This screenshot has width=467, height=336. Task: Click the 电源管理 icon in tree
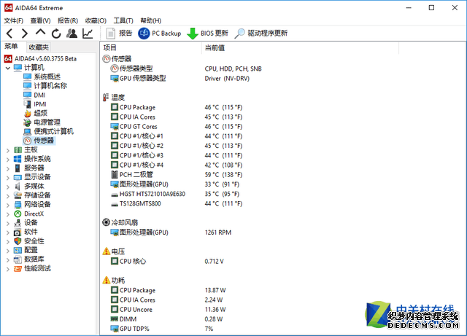click(28, 122)
